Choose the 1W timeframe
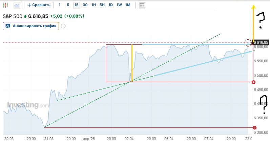The image size is (270, 142). [119, 5]
